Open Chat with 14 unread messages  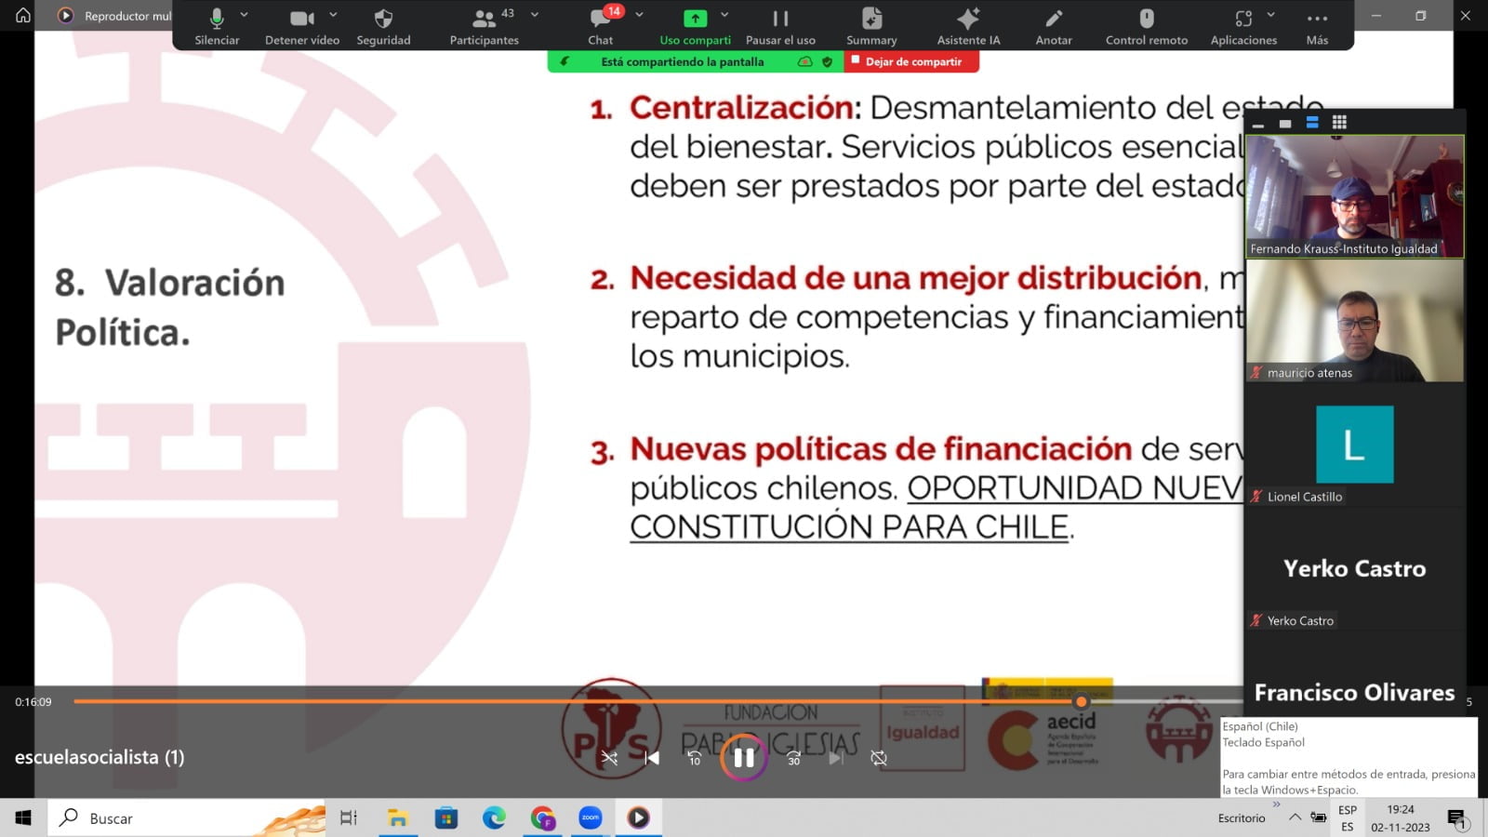coord(601,26)
